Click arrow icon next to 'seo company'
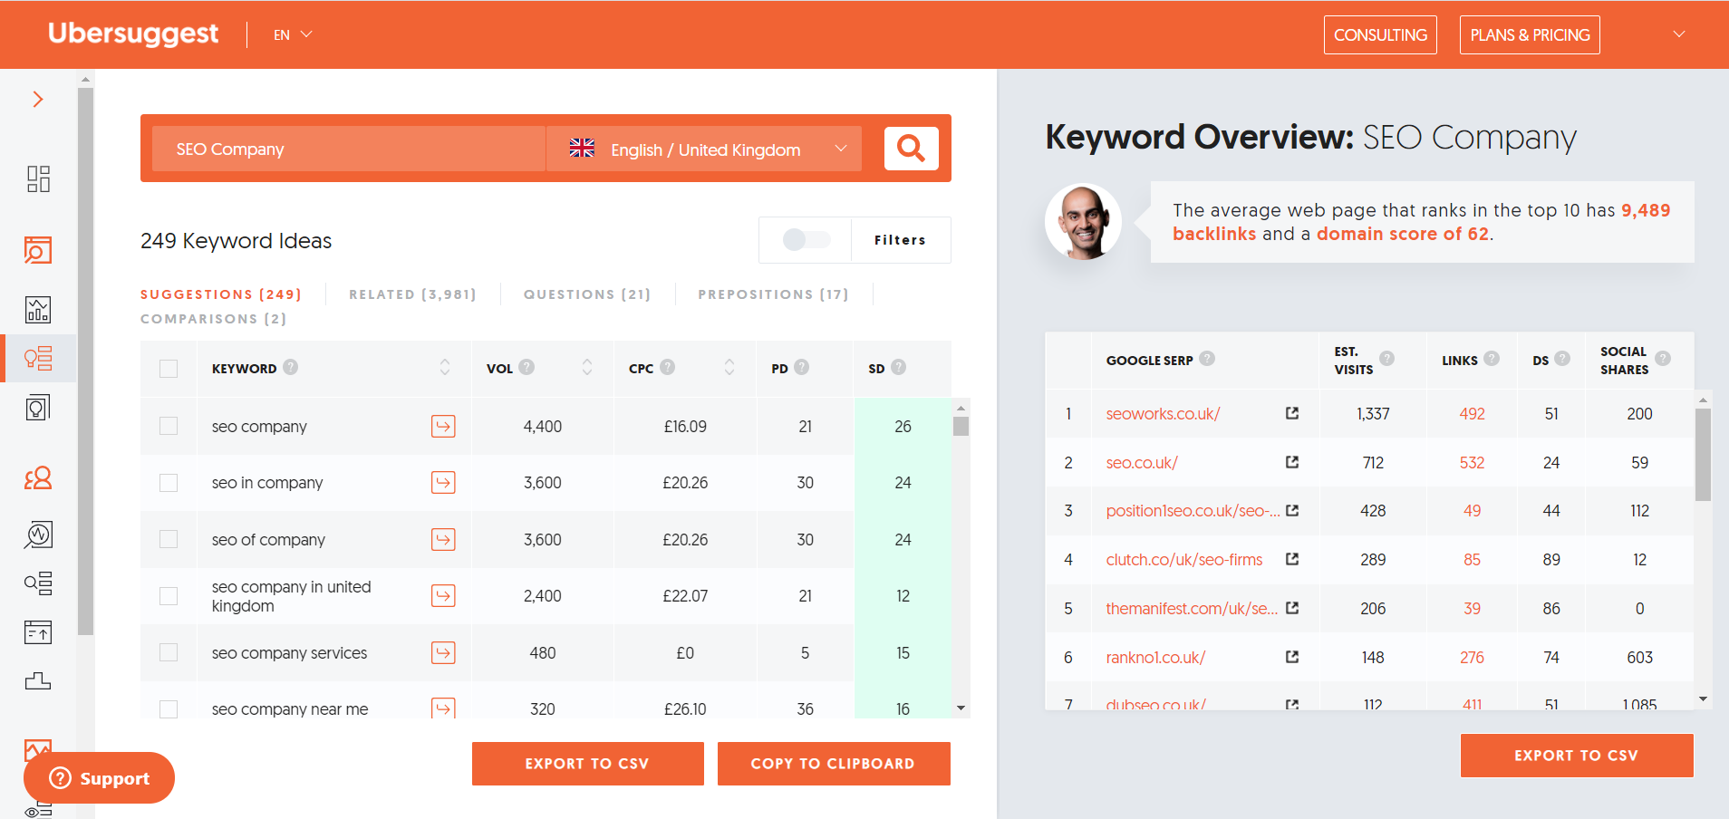The width and height of the screenshot is (1729, 819). pyautogui.click(x=443, y=426)
